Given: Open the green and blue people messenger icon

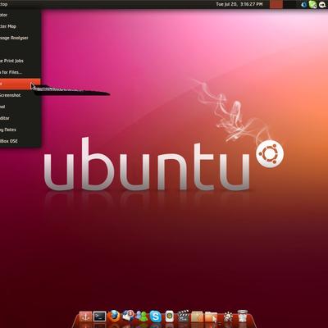Looking at the screenshot, I should click(142, 317).
